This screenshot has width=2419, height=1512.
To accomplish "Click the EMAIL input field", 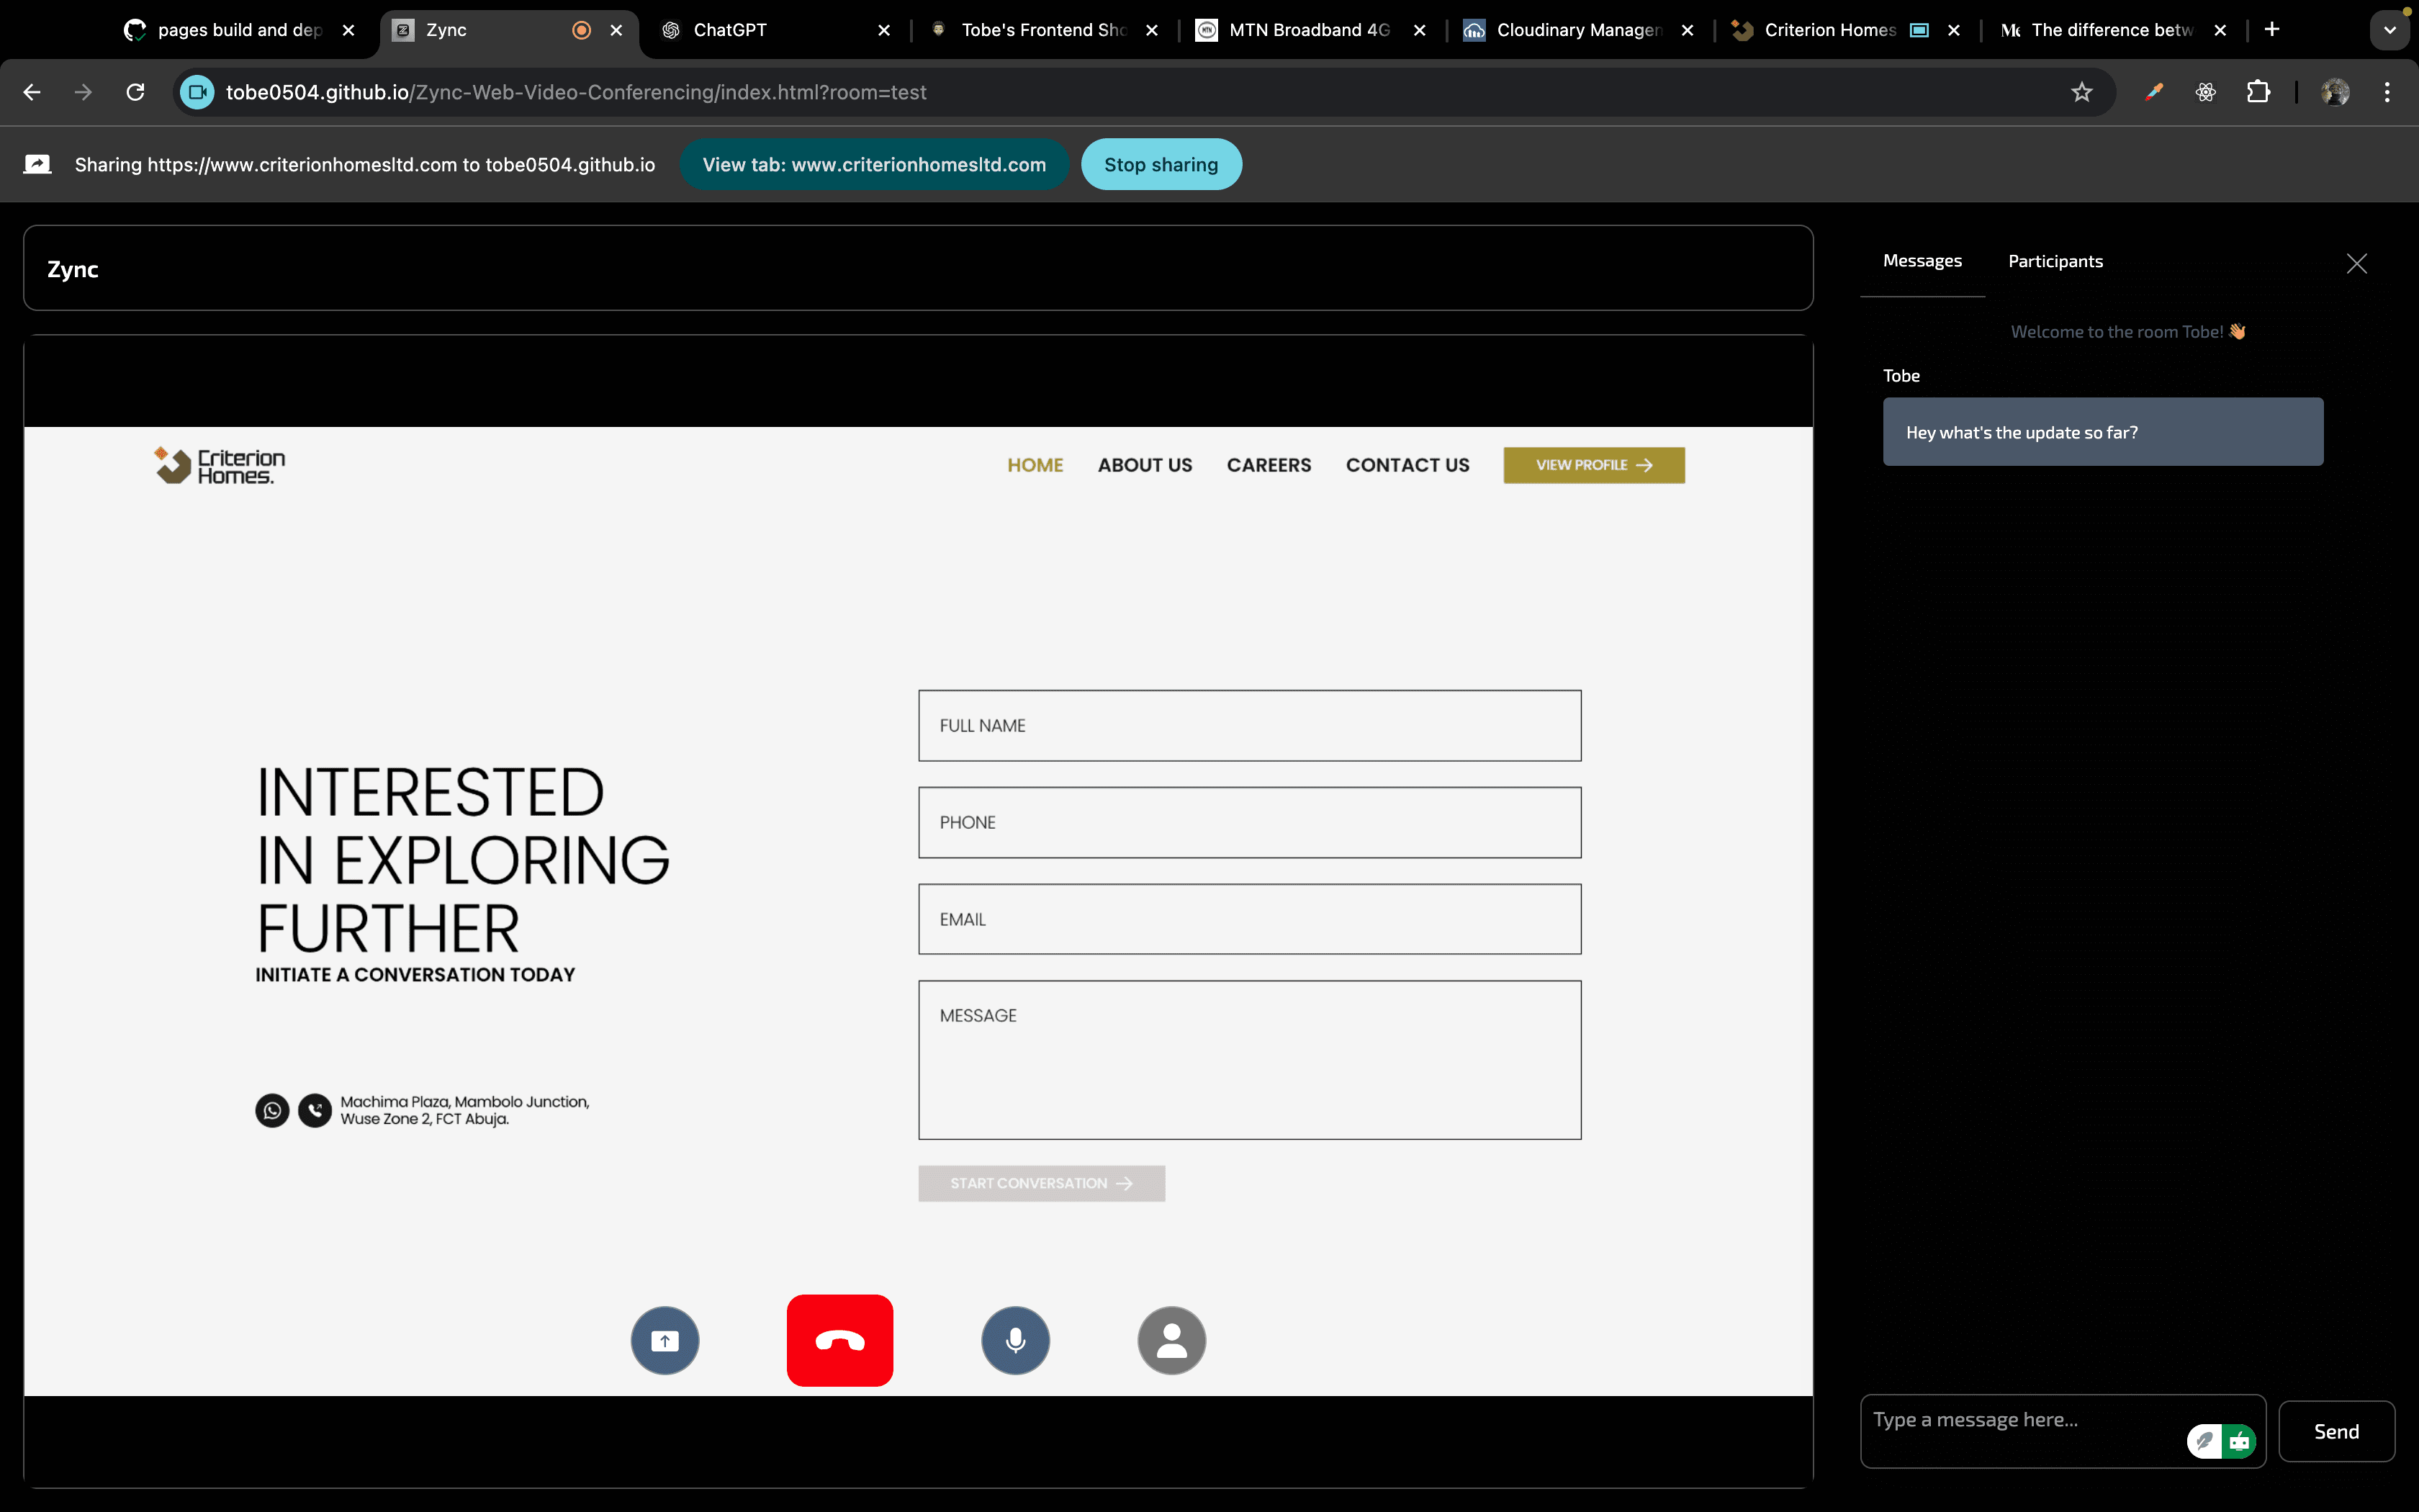I will pyautogui.click(x=1250, y=919).
